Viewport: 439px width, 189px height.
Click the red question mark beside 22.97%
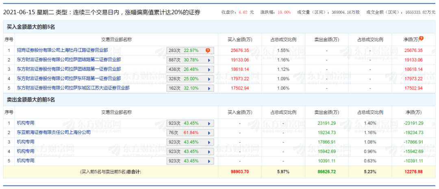208,51
